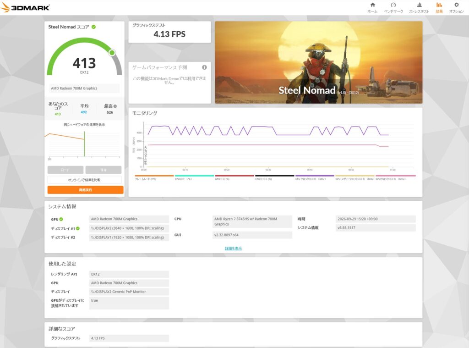The width and height of the screenshot is (469, 348).
Task: Open the オプション (Options) tab
Action: [457, 8]
